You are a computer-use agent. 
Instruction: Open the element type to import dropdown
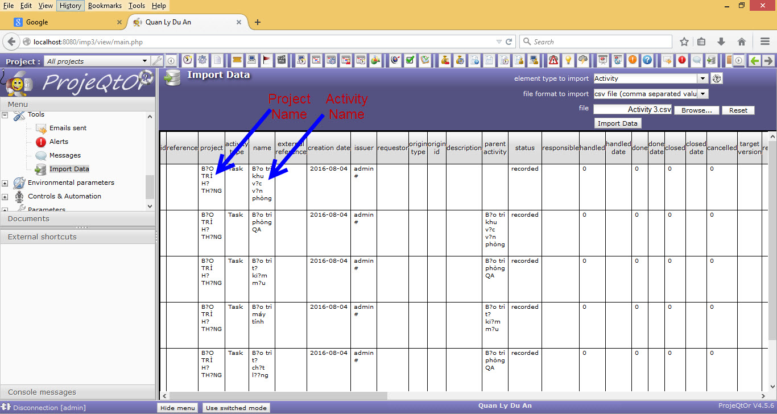pos(702,78)
